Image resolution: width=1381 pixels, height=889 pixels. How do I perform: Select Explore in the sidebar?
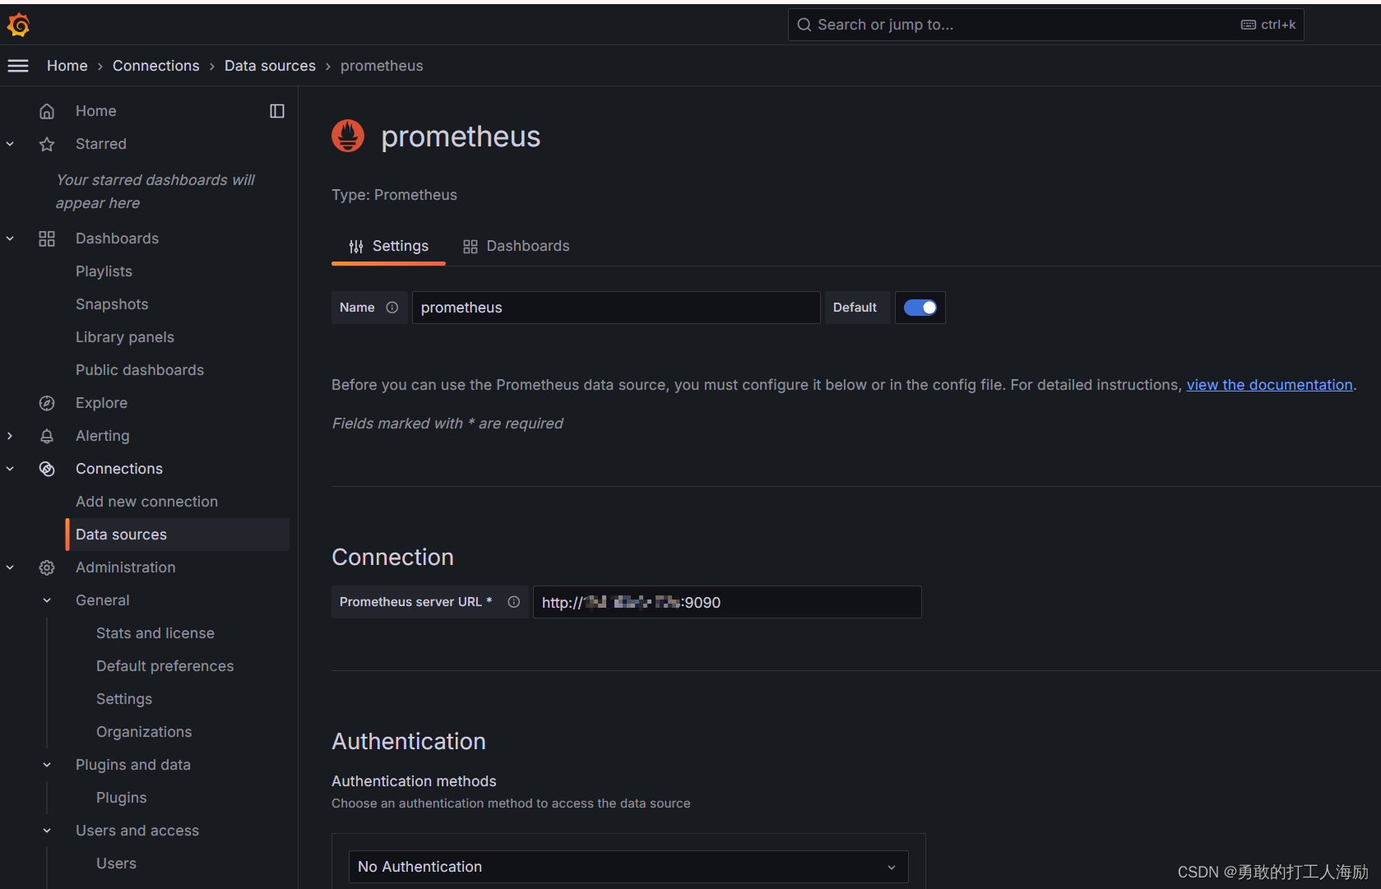tap(101, 403)
